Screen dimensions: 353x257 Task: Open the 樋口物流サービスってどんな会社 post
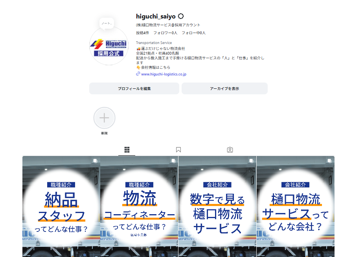[295, 206]
